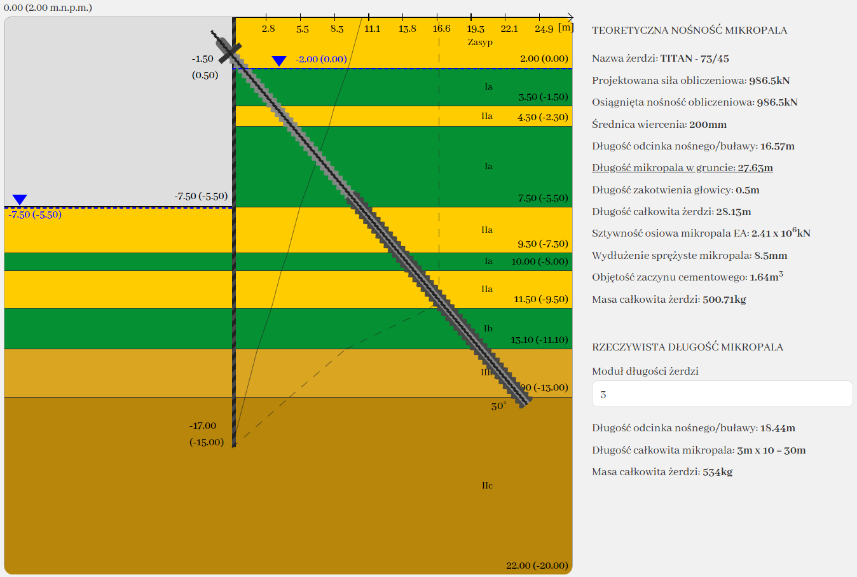The image size is (857, 577).
Task: Click the TEORETYCZNA NOŚNOŚĆ MIKROPALA heading
Action: coord(689,31)
